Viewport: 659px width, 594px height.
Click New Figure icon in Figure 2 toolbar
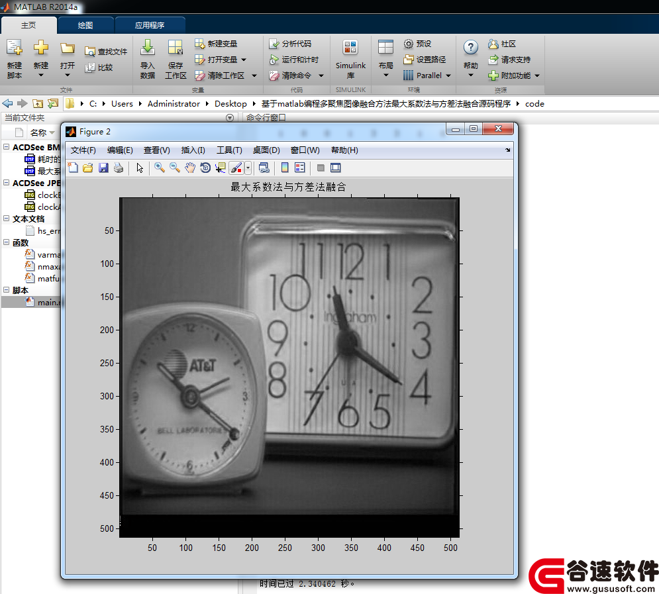click(73, 168)
